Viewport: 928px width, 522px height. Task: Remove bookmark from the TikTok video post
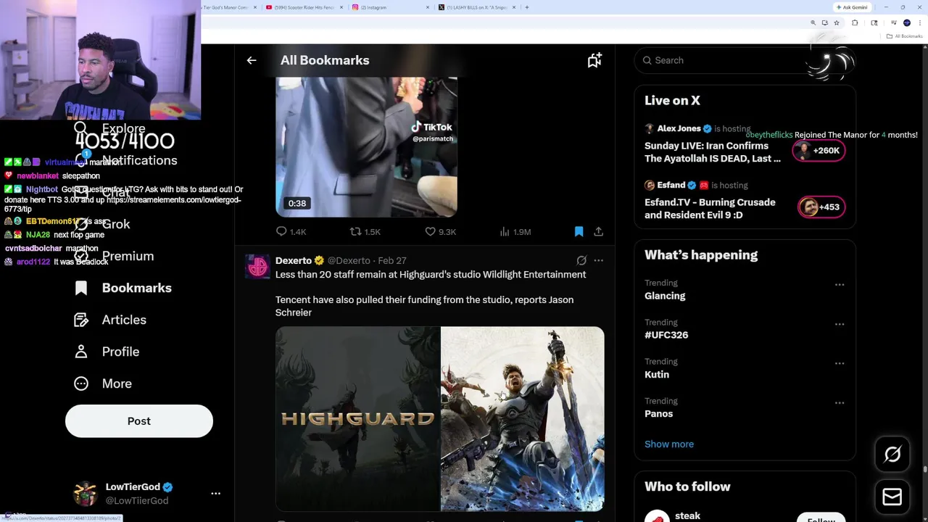tap(579, 231)
